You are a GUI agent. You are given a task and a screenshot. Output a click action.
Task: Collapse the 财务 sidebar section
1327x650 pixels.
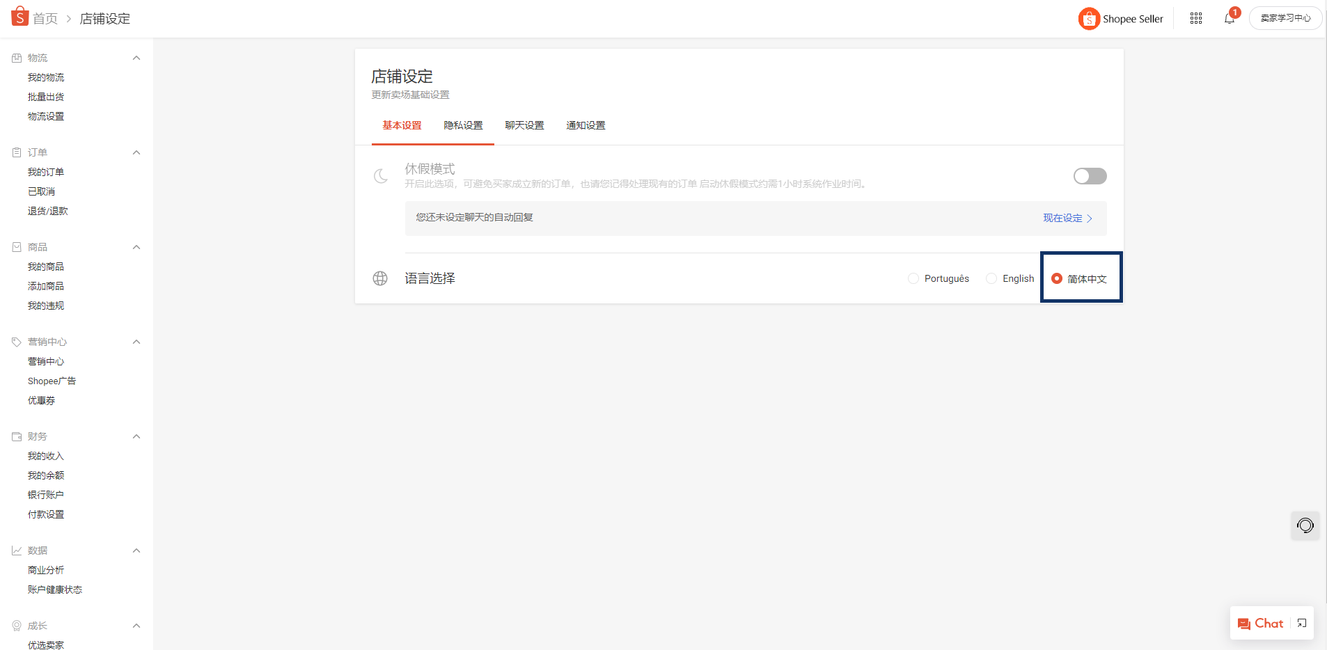(136, 436)
